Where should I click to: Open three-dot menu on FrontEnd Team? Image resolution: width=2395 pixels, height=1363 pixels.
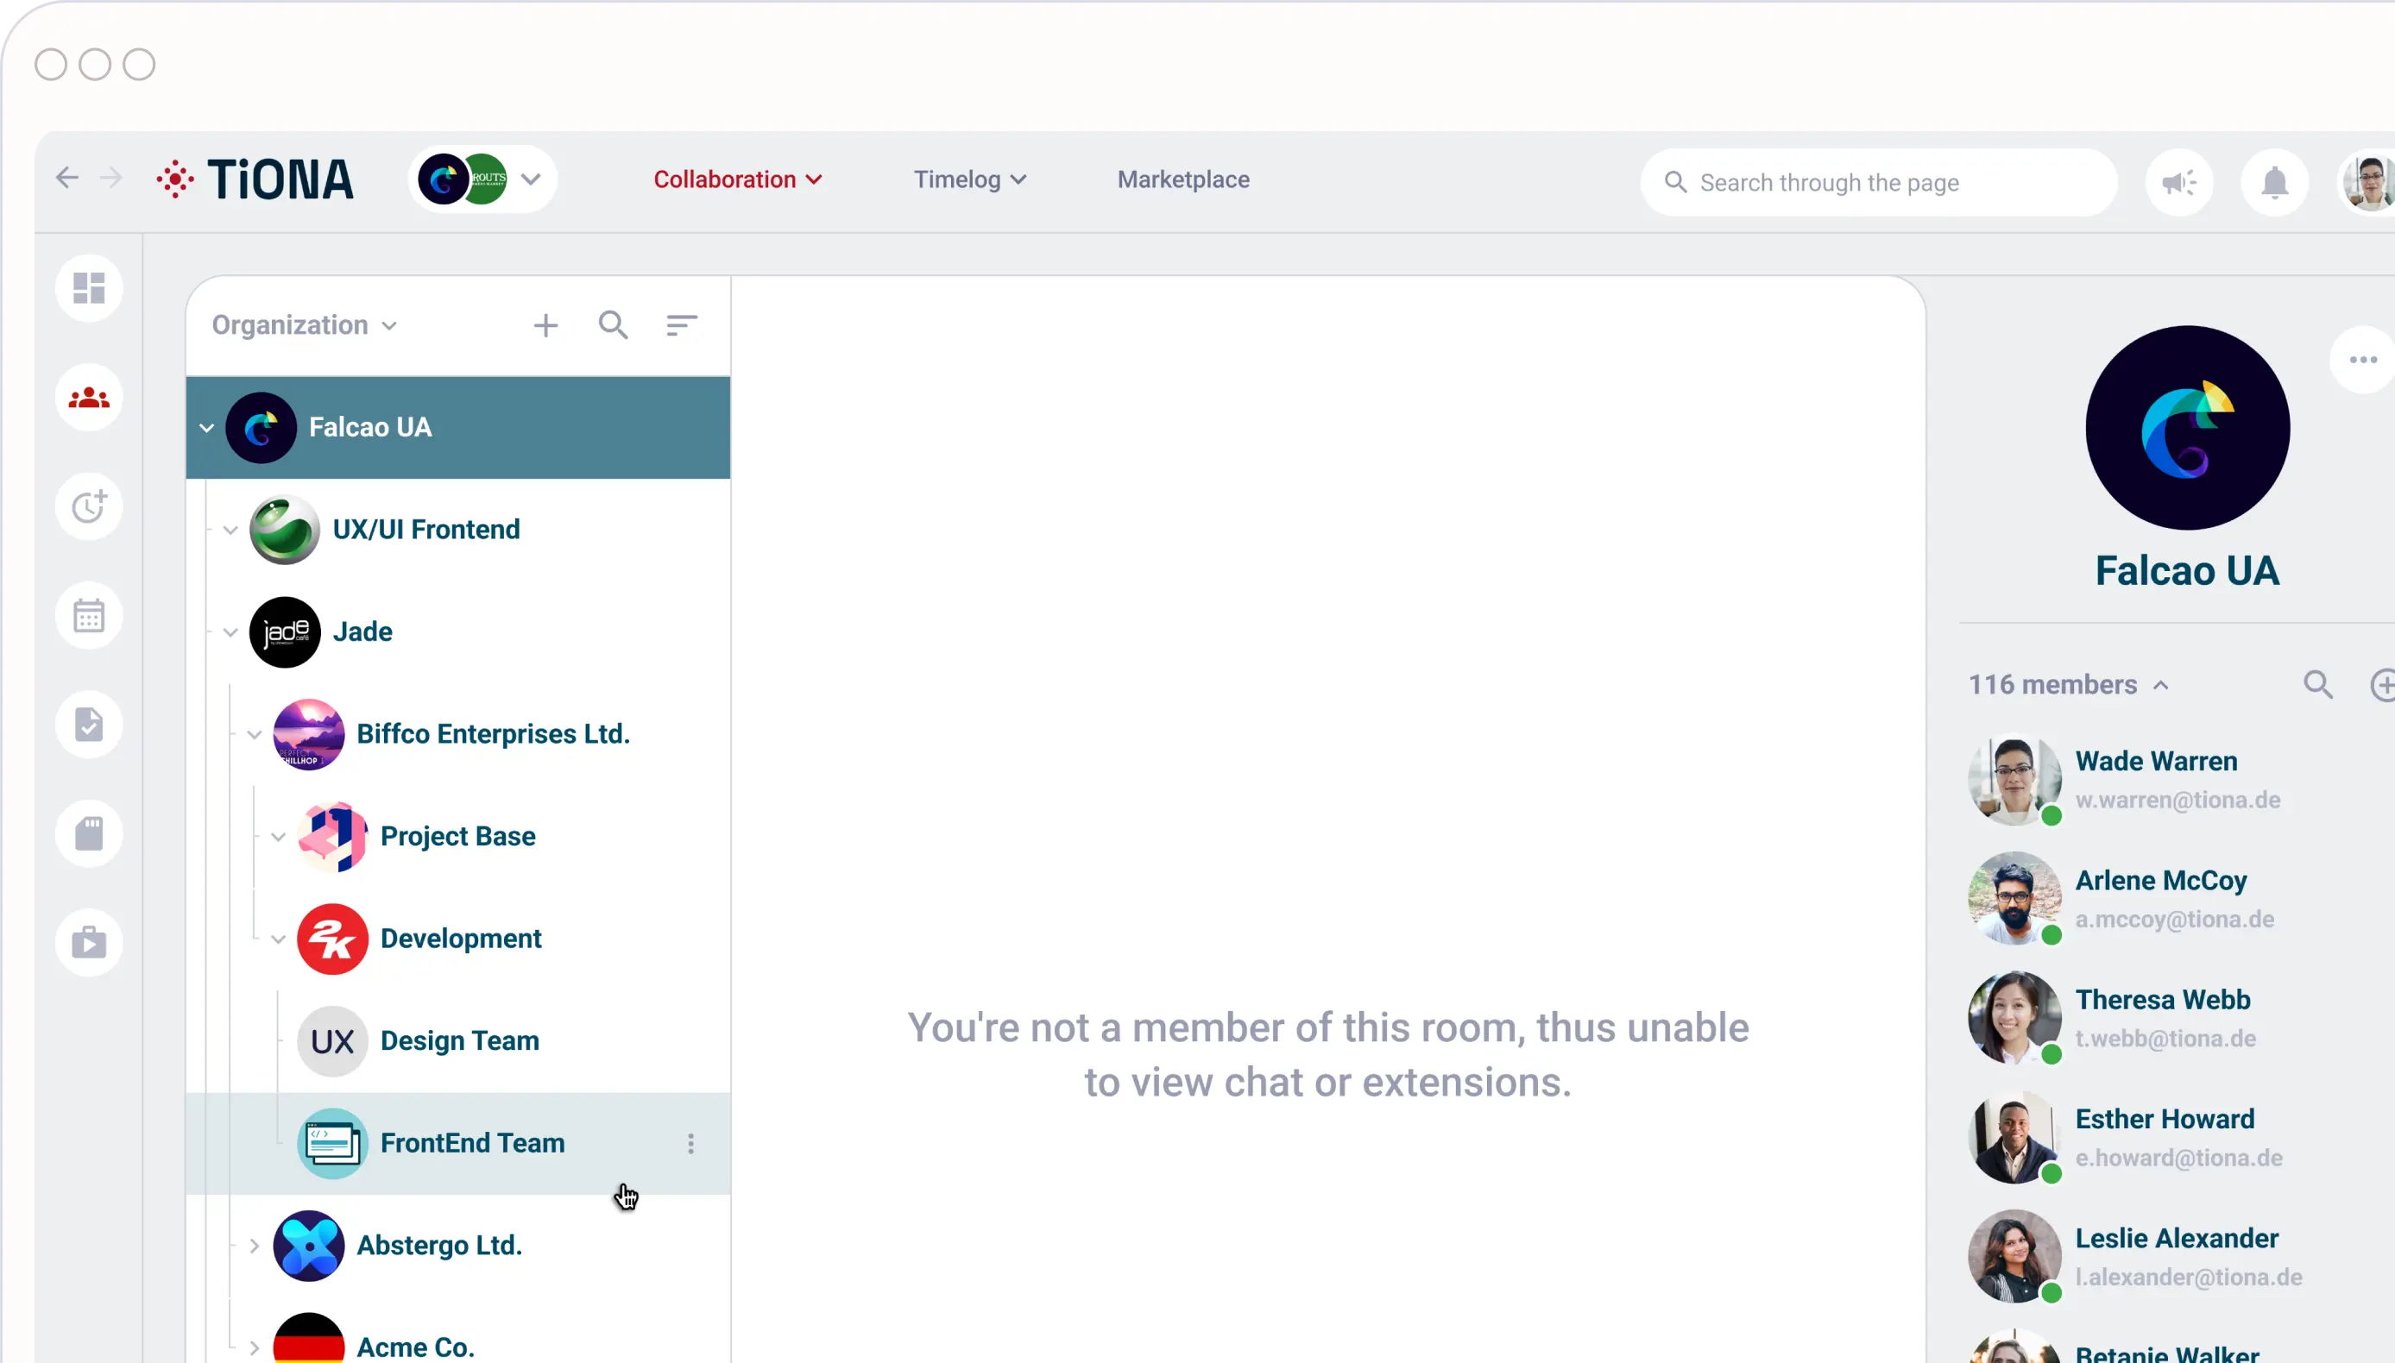pos(691,1143)
